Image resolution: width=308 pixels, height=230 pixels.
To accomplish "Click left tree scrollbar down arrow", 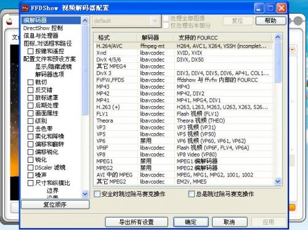I will point(85,194).
